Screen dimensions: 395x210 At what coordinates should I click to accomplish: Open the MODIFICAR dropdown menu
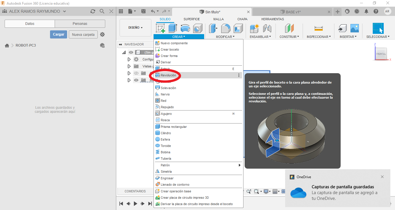click(x=225, y=37)
